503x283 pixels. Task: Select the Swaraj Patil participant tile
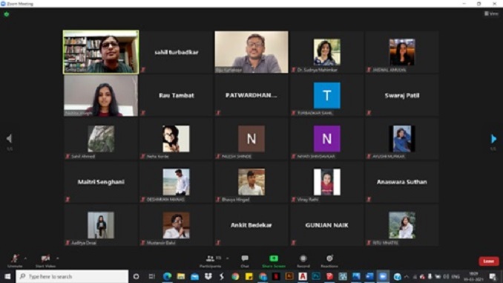click(x=402, y=95)
